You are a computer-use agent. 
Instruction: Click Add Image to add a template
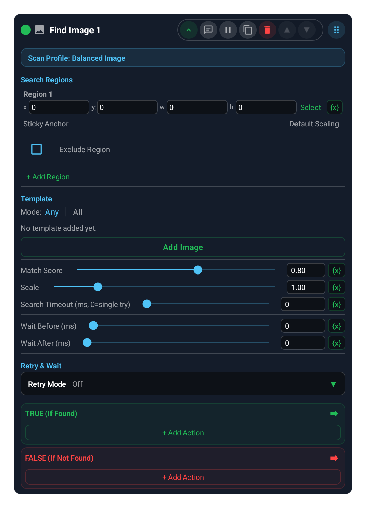(183, 247)
